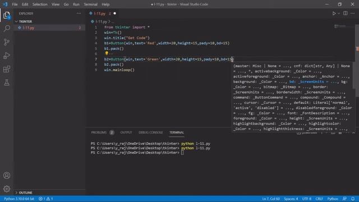Screen dimensions: 359x202
Task: Click line 5 b1.pack() code
Action: [x=114, y=49]
